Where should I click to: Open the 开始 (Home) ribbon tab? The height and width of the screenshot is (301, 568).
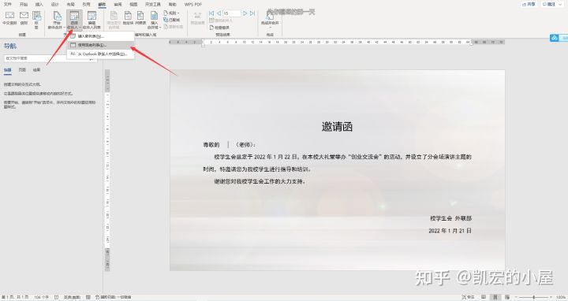(24, 5)
